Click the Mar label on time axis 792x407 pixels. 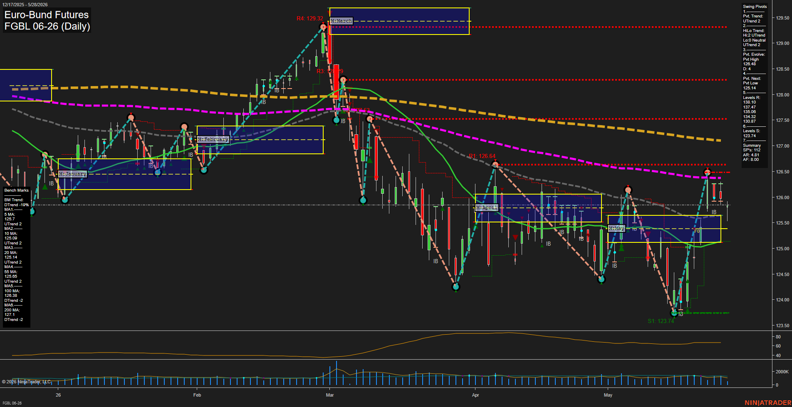click(330, 395)
